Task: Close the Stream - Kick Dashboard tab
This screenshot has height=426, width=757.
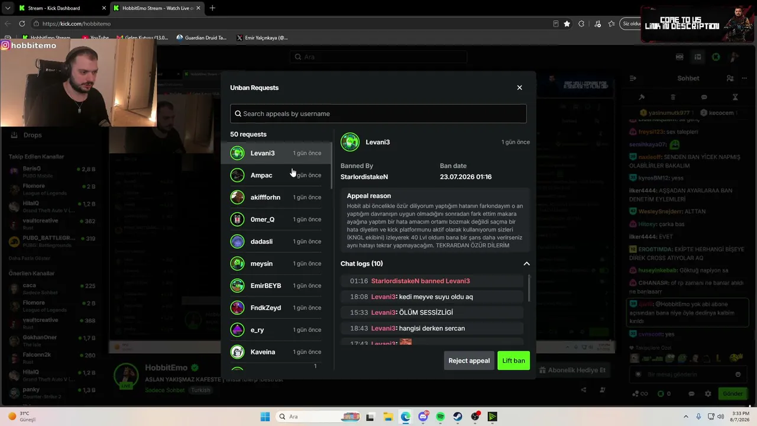Action: (103, 8)
